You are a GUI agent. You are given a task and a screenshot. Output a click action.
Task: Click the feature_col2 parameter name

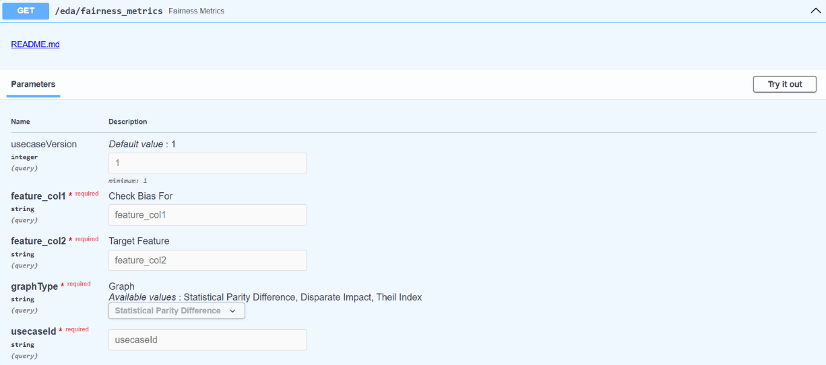click(x=38, y=241)
